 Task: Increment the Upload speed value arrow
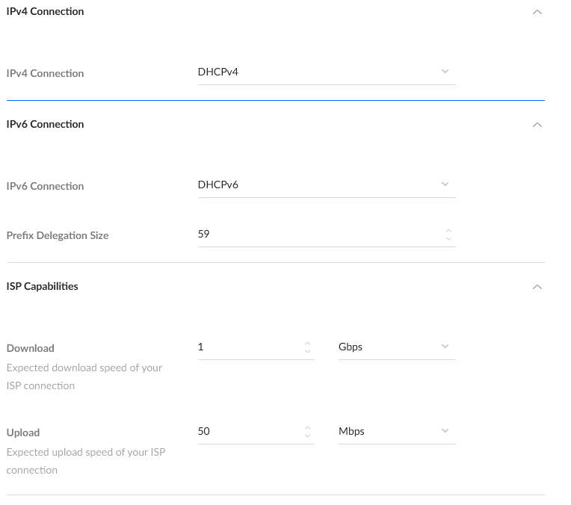307,428
